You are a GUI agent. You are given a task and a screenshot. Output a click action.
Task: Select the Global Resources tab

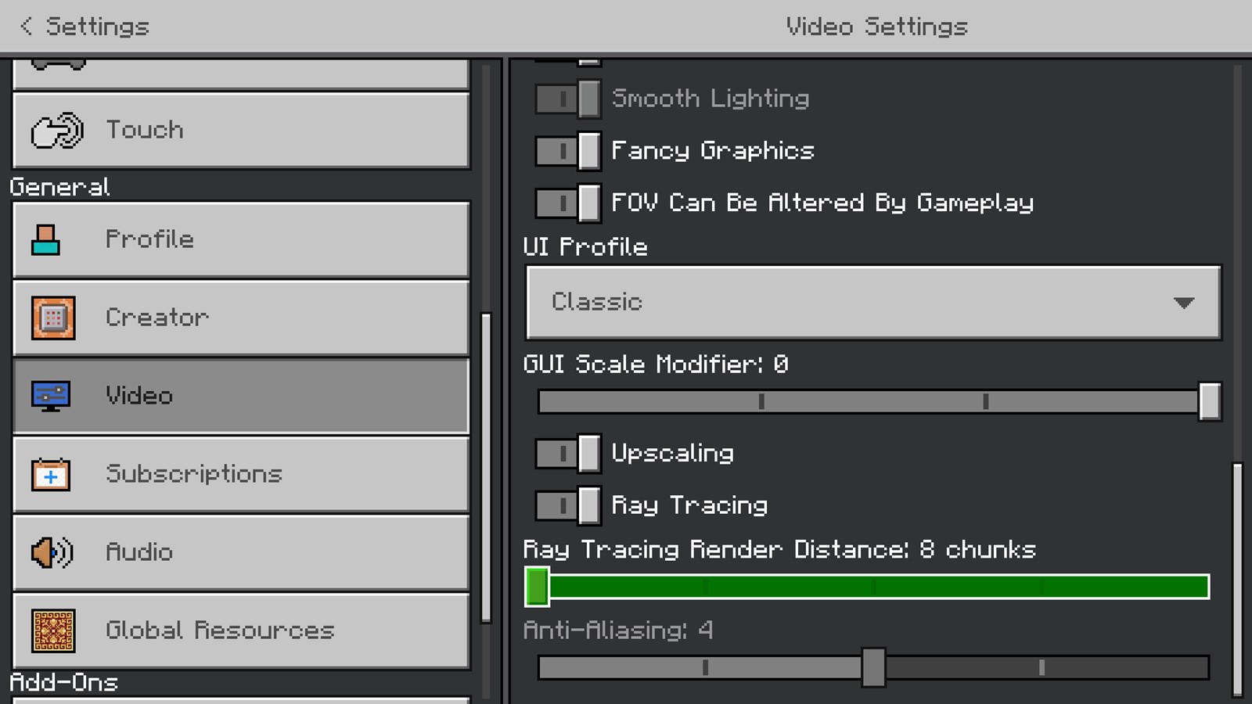241,630
